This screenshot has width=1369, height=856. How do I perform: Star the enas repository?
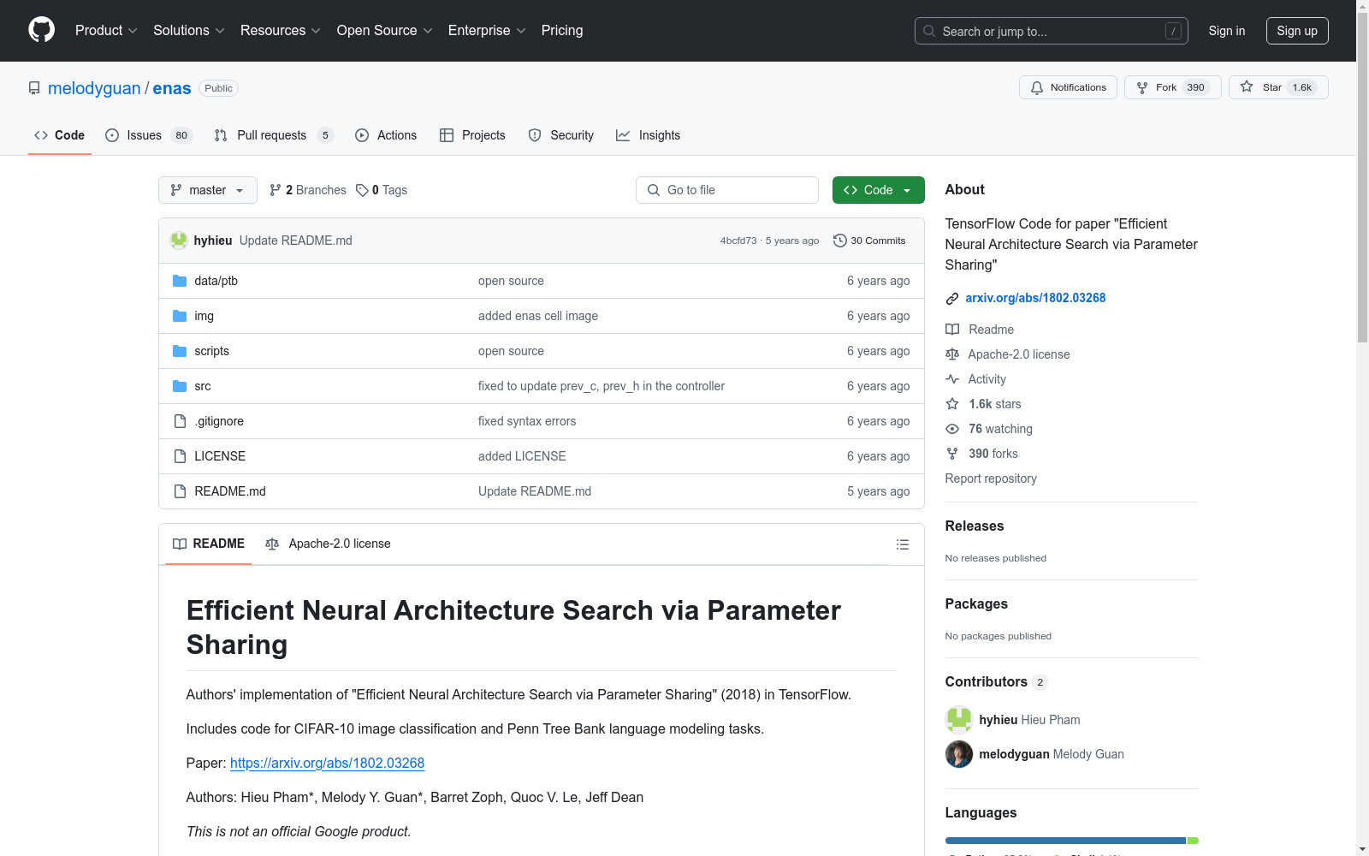click(1278, 87)
